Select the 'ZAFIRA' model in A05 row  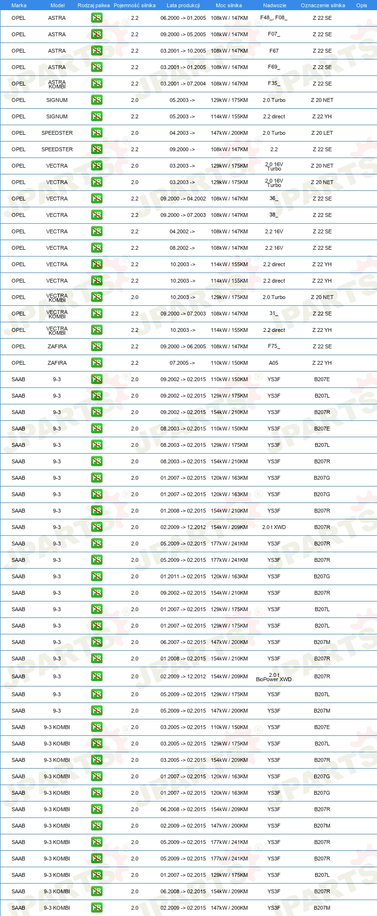[x=57, y=363]
